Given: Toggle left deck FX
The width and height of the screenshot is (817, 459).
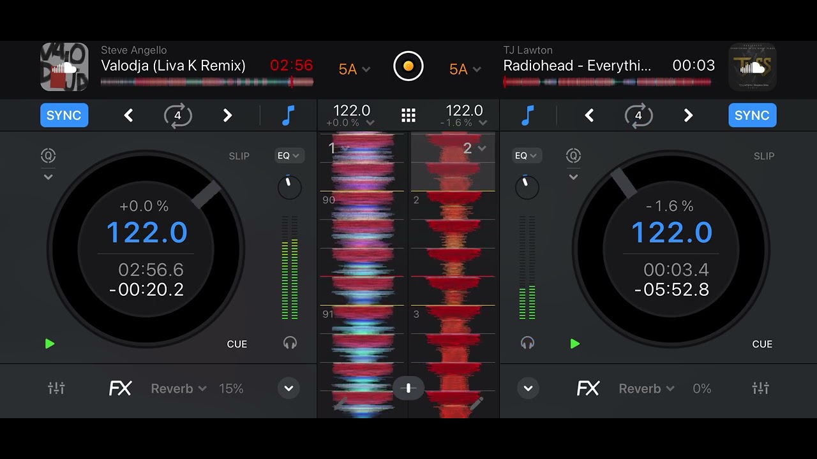Looking at the screenshot, I should [120, 388].
